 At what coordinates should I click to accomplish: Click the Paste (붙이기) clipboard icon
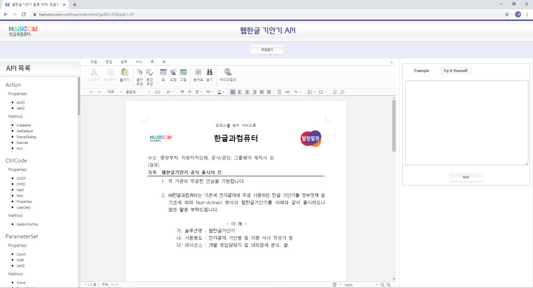tap(125, 72)
